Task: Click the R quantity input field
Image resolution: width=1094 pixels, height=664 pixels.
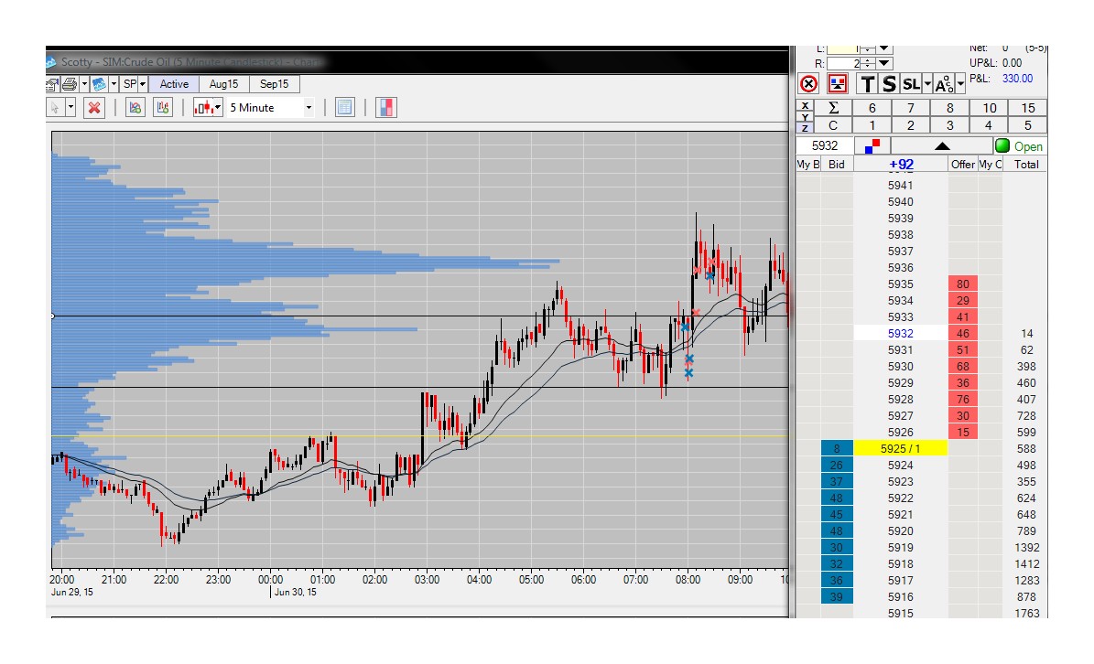Action: point(843,63)
